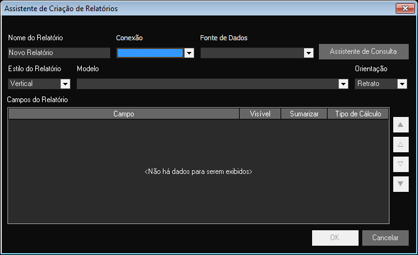The height and width of the screenshot is (255, 418).
Task: Click the Sumarizar column header
Action: point(304,114)
